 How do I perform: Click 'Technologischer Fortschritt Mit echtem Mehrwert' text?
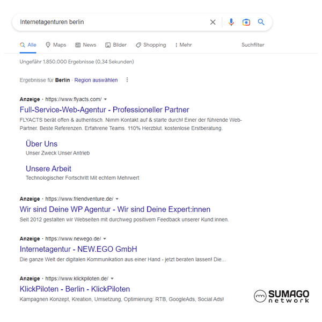coord(82,178)
